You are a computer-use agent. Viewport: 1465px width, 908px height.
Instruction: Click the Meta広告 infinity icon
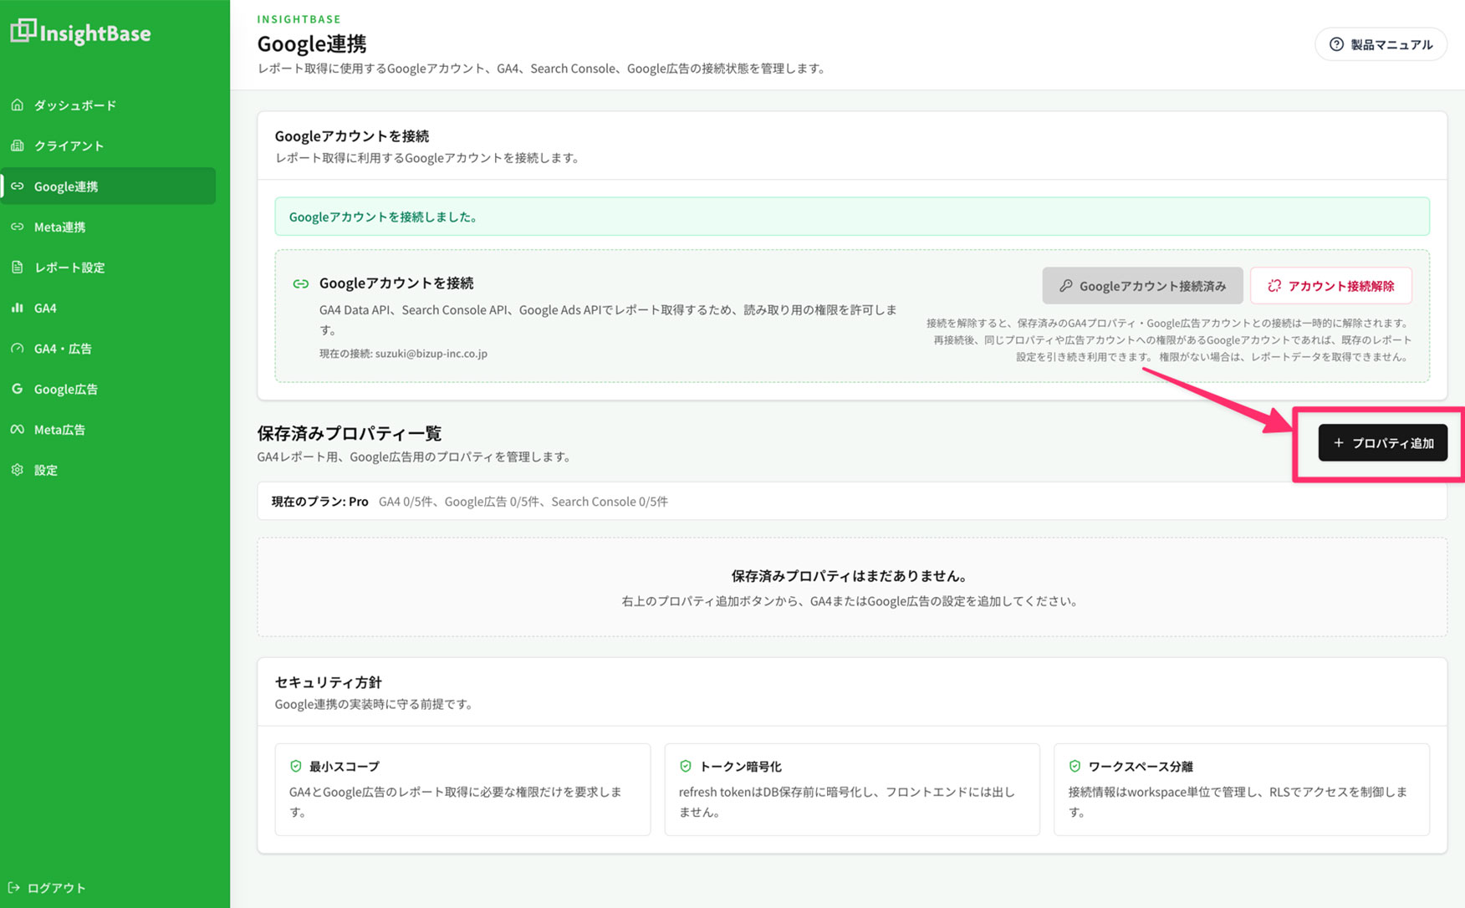(x=18, y=430)
